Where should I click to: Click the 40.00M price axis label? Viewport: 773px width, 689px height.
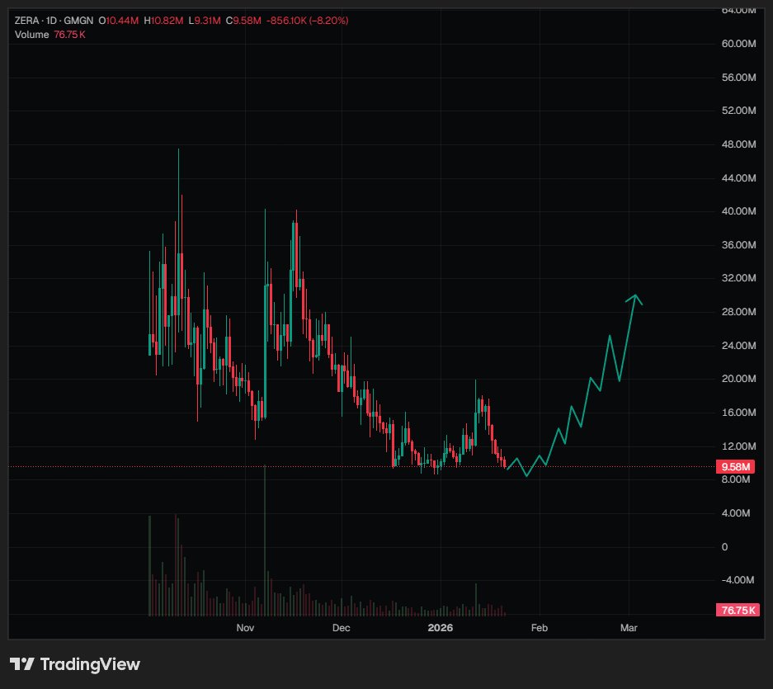click(738, 211)
